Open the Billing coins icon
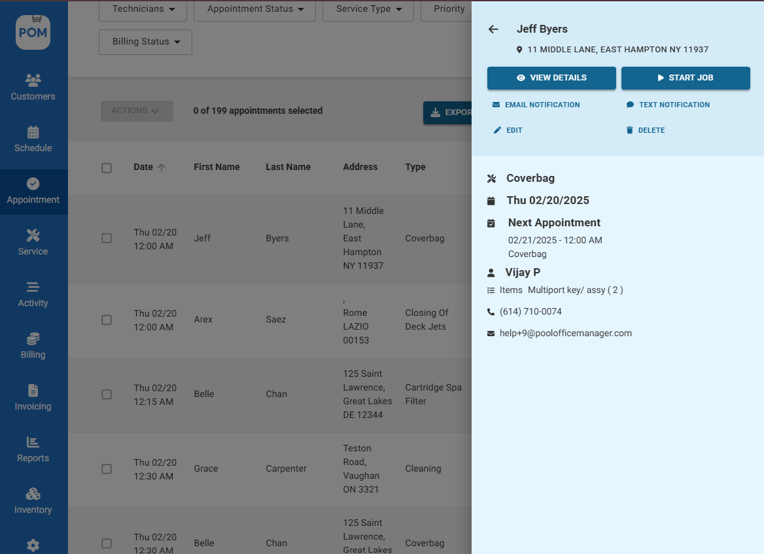This screenshot has width=764, height=554. [x=33, y=339]
